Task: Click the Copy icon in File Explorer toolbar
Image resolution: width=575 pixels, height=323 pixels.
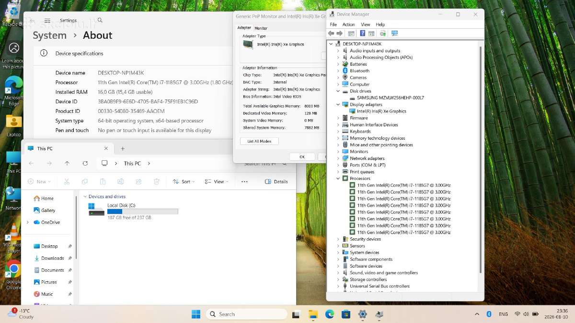Action: (85, 181)
